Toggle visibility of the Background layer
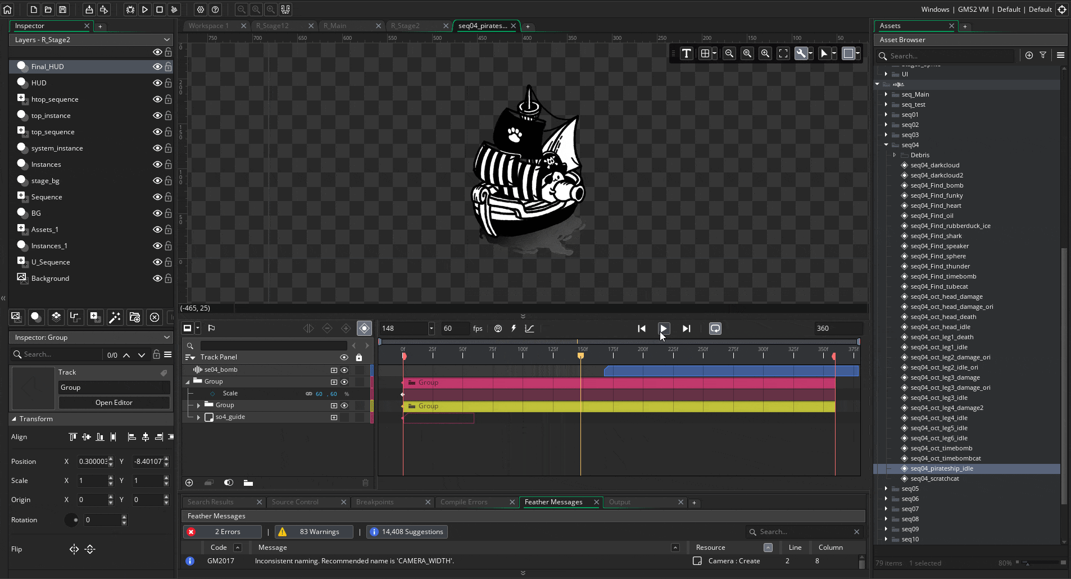 157,278
